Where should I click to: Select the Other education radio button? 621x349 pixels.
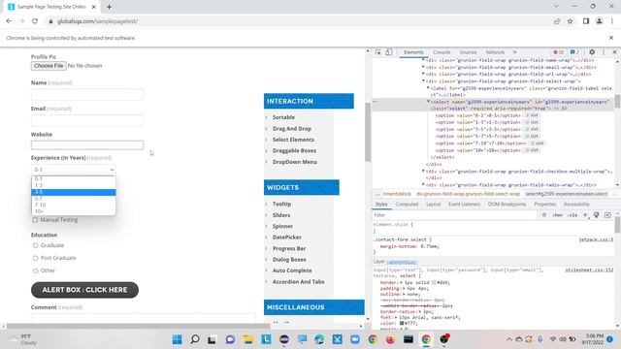tap(35, 270)
